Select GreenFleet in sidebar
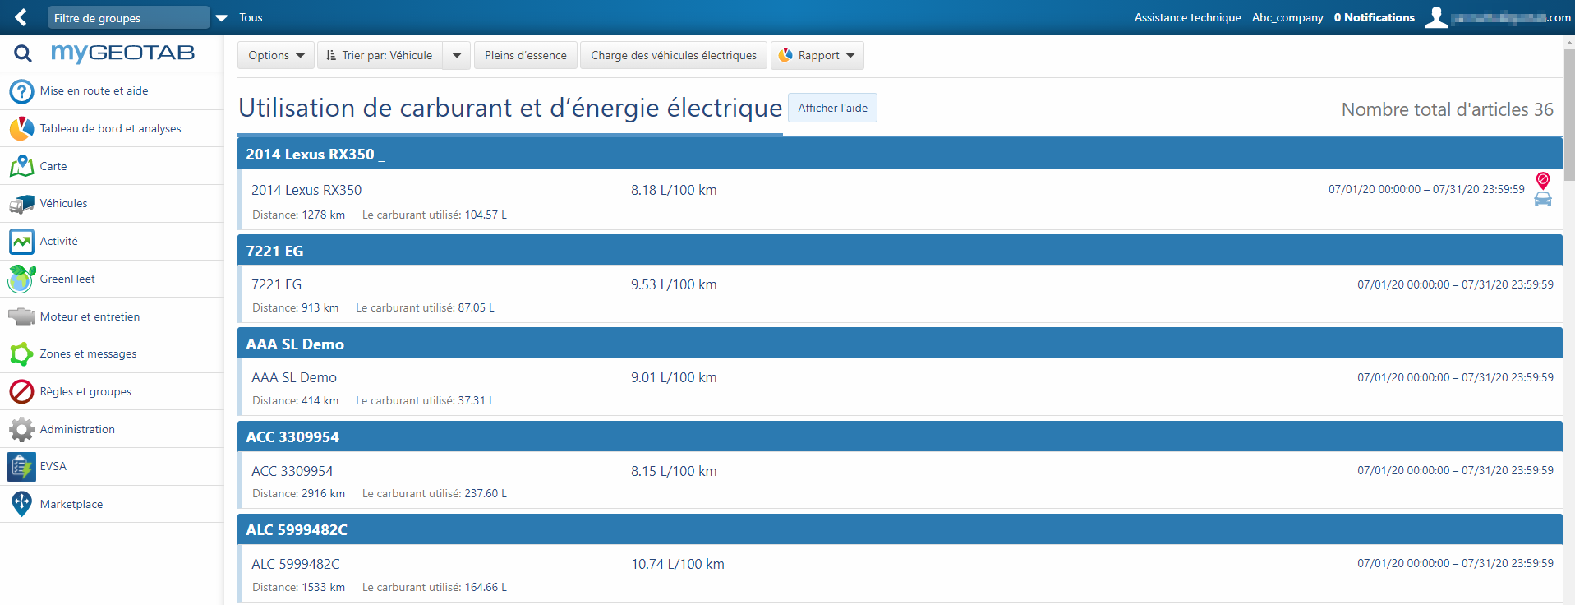This screenshot has width=1575, height=605. [x=112, y=279]
